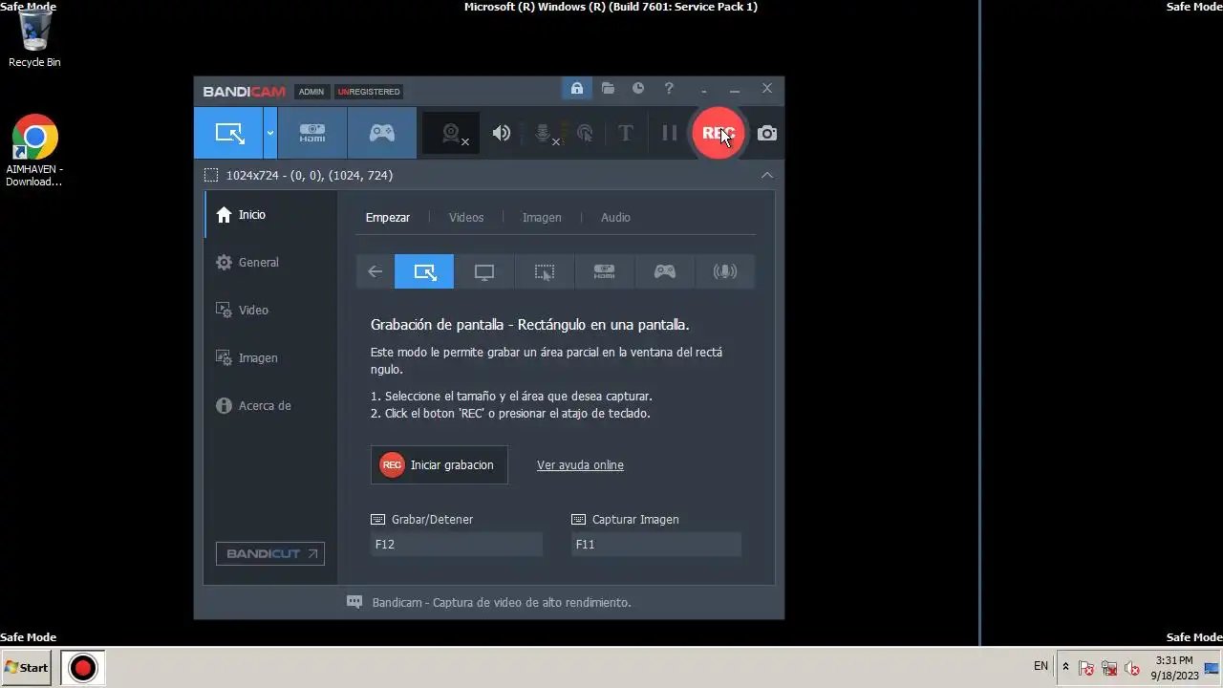Screen dimensions: 1223x688
Task: Capture a screenshot with the camera icon
Action: point(767,133)
